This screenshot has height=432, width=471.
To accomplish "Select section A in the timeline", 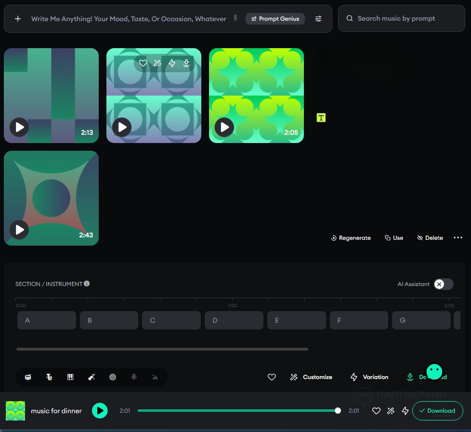I will (46, 320).
